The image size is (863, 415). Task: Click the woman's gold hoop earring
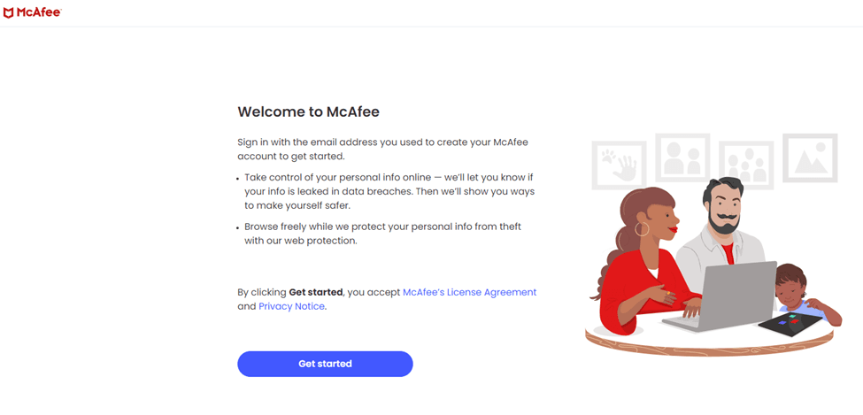click(x=642, y=229)
